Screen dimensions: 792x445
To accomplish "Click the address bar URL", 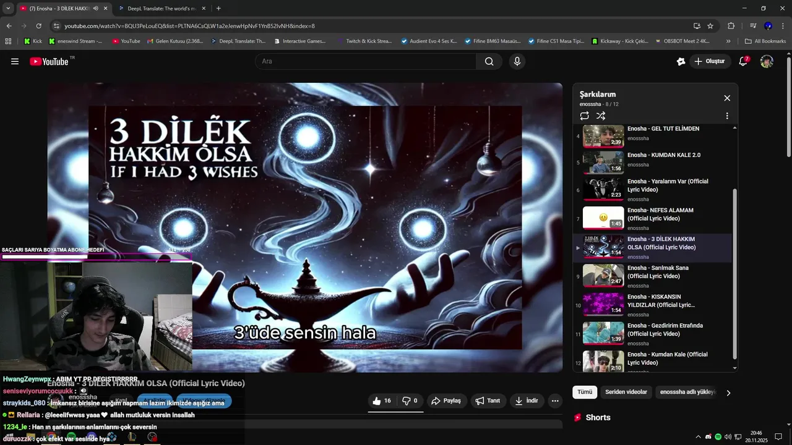I will click(x=189, y=26).
